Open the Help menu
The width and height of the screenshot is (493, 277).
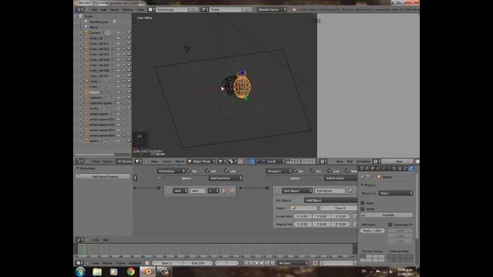point(140,10)
